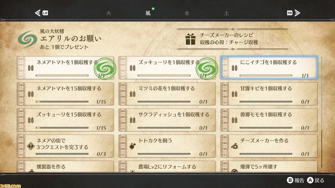Switch to the 水 water tab
This screenshot has height=188, width=335.
(x=187, y=13)
